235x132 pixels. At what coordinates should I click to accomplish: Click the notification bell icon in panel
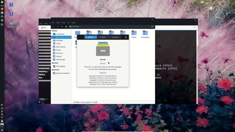pos(2,114)
